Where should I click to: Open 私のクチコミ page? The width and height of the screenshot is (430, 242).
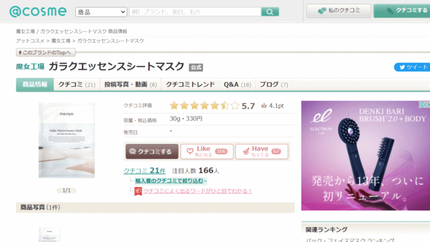(x=339, y=11)
